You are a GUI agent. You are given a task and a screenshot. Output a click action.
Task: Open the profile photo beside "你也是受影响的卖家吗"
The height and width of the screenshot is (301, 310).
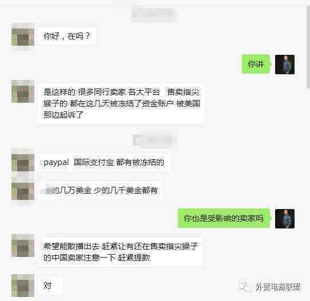click(285, 219)
